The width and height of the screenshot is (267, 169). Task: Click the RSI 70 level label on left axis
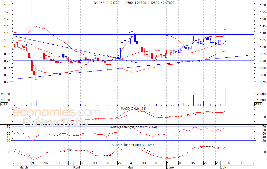tap(8, 126)
